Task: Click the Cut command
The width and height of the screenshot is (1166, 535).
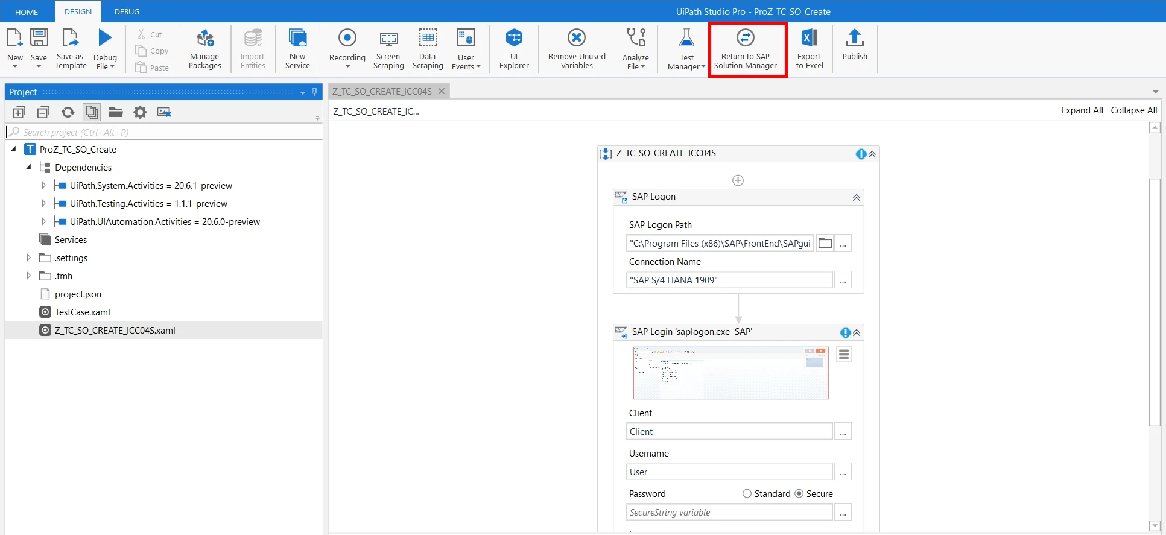Action: [x=150, y=35]
